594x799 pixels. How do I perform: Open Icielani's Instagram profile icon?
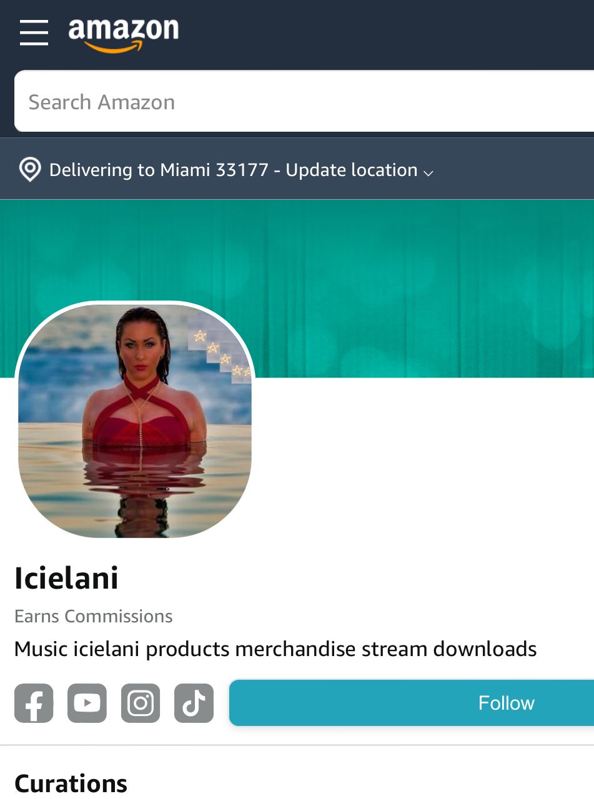click(x=141, y=703)
